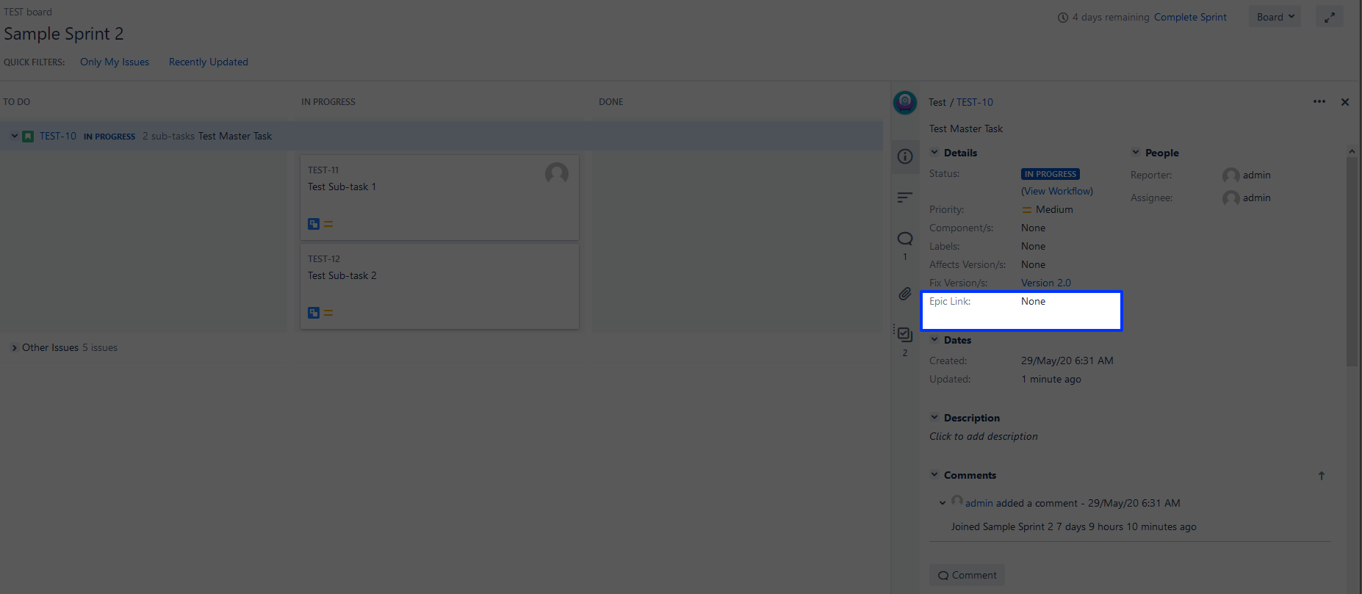Click the clock icon beside days remaining
This screenshot has width=1362, height=594.
tap(1063, 18)
